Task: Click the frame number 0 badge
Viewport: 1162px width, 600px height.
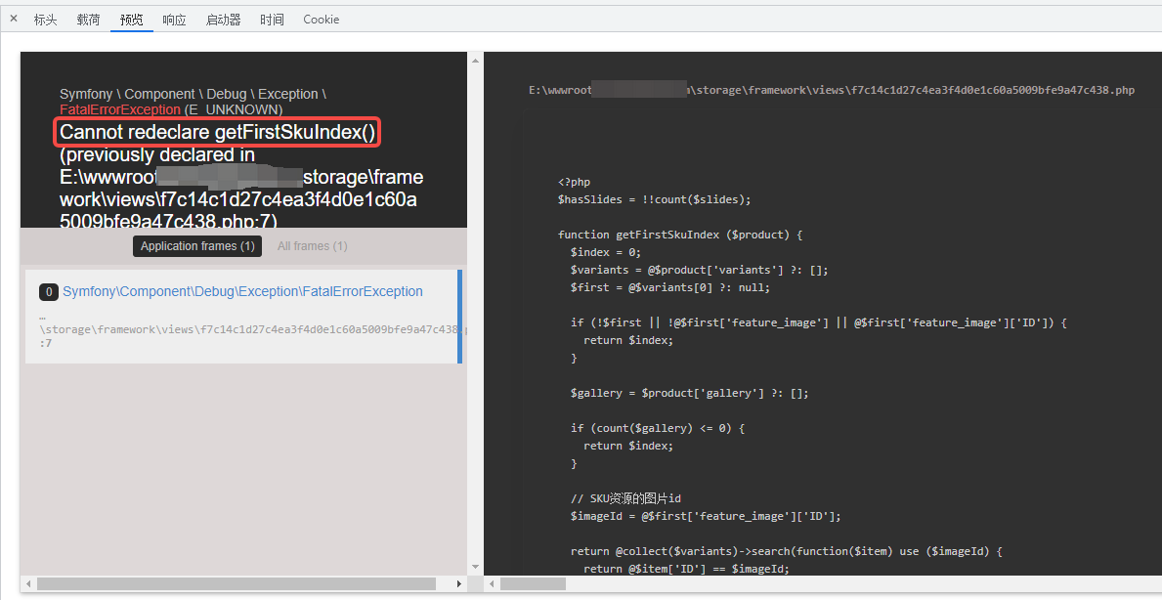Action: [x=48, y=292]
